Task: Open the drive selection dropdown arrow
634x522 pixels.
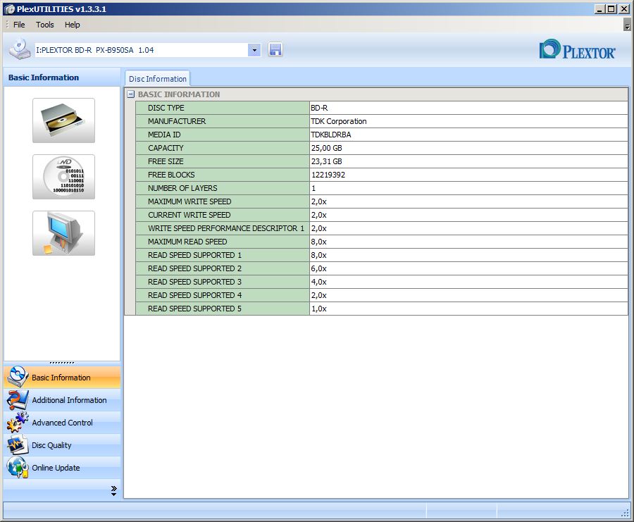Action: point(254,50)
